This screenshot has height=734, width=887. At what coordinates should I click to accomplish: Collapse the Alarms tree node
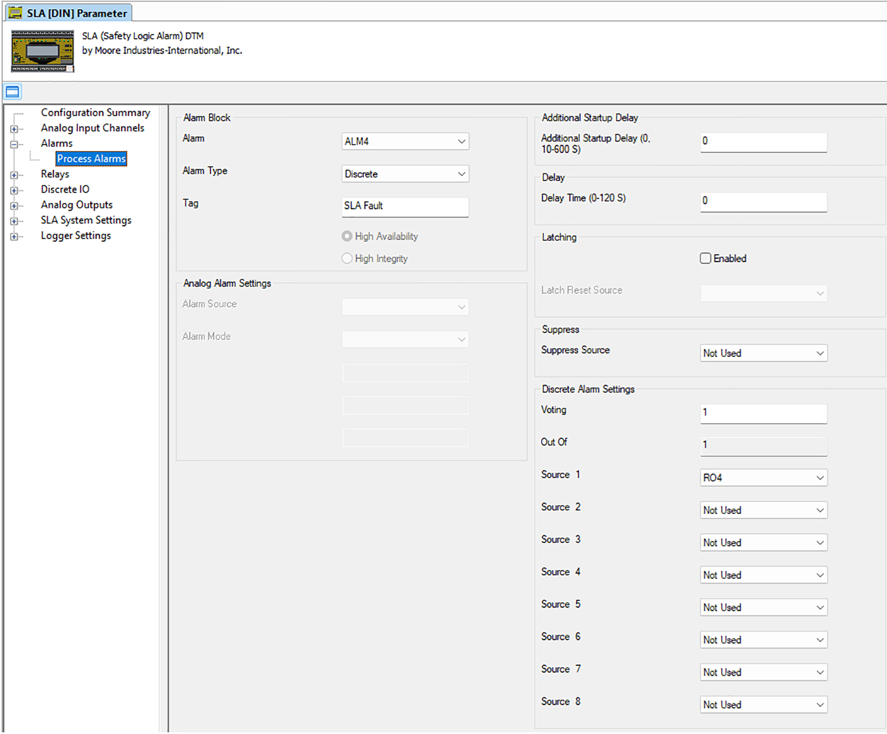point(14,144)
